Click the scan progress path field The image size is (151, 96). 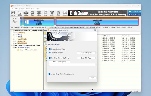(x=72, y=65)
